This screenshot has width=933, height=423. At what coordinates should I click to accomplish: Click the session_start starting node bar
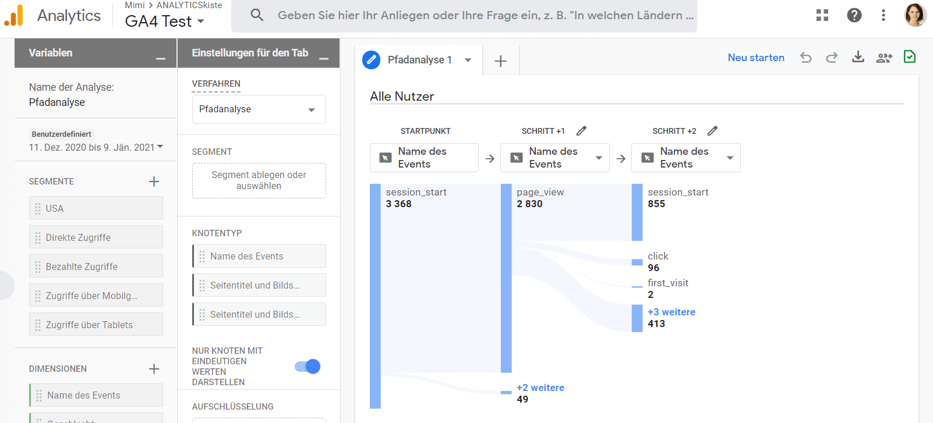point(375,296)
